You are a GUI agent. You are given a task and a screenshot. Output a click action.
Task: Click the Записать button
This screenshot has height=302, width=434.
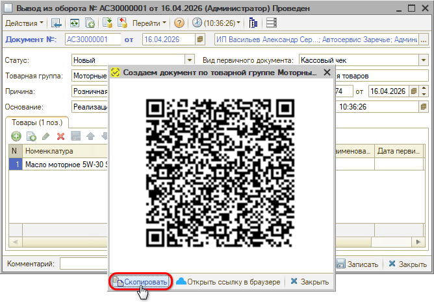(x=357, y=264)
